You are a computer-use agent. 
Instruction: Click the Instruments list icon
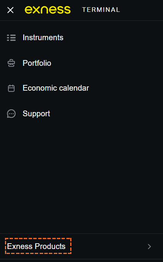click(11, 38)
